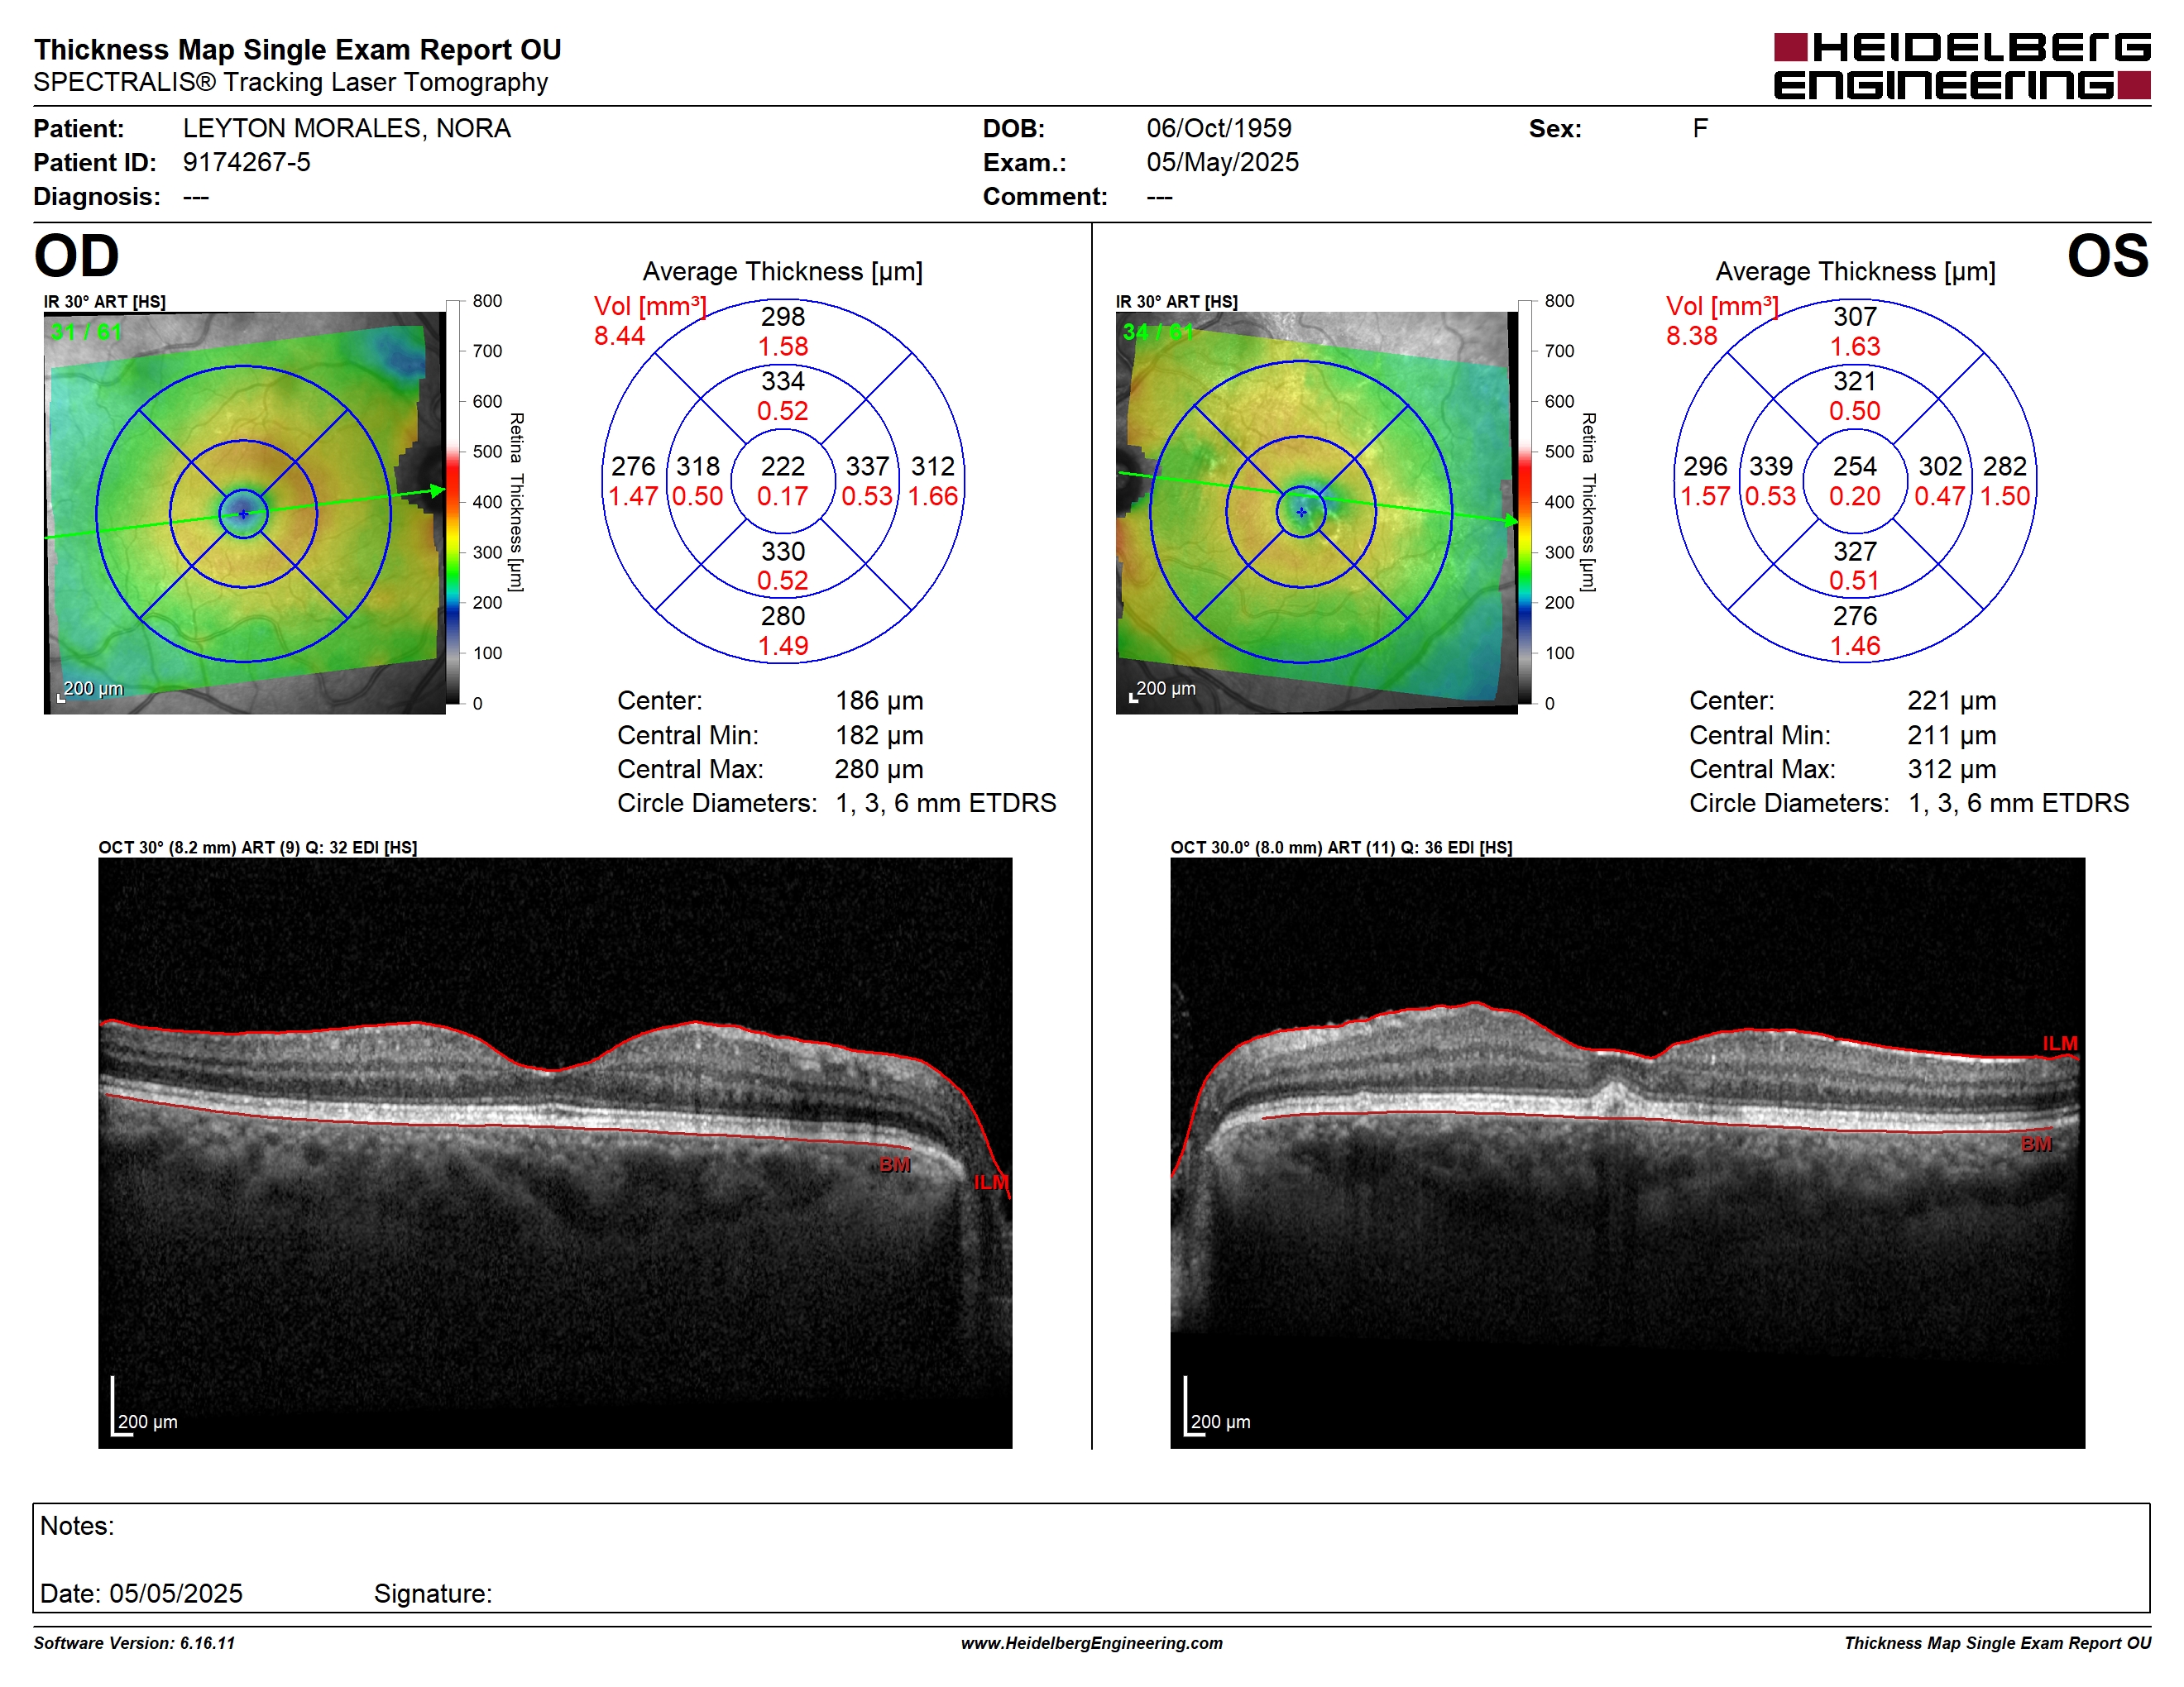Click the Heidelberg Engineering logo

coord(1961,67)
